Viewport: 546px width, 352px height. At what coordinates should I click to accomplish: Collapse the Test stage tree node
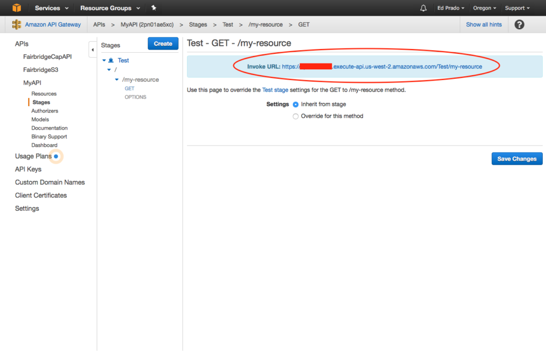(105, 61)
